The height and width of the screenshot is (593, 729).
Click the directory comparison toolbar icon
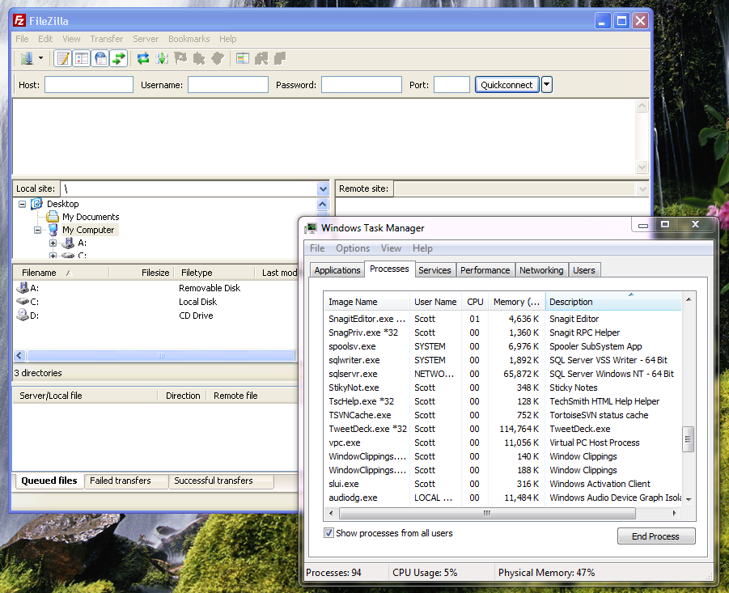[x=261, y=58]
